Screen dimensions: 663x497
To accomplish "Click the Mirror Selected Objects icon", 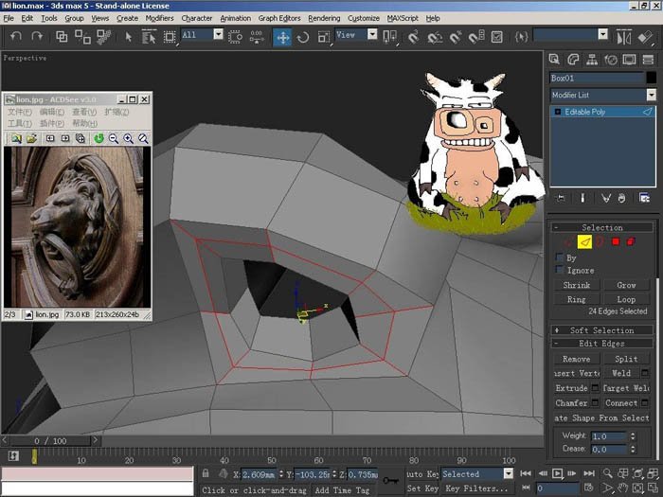I will coord(623,37).
